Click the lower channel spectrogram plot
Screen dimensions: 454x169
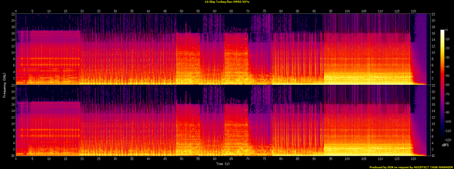(x=222, y=120)
